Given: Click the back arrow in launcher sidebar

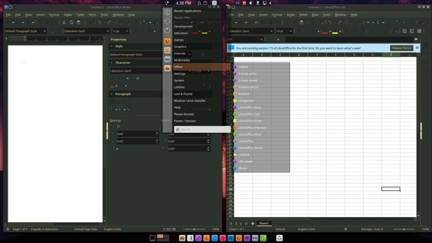Looking at the screenshot, I should click(167, 13).
